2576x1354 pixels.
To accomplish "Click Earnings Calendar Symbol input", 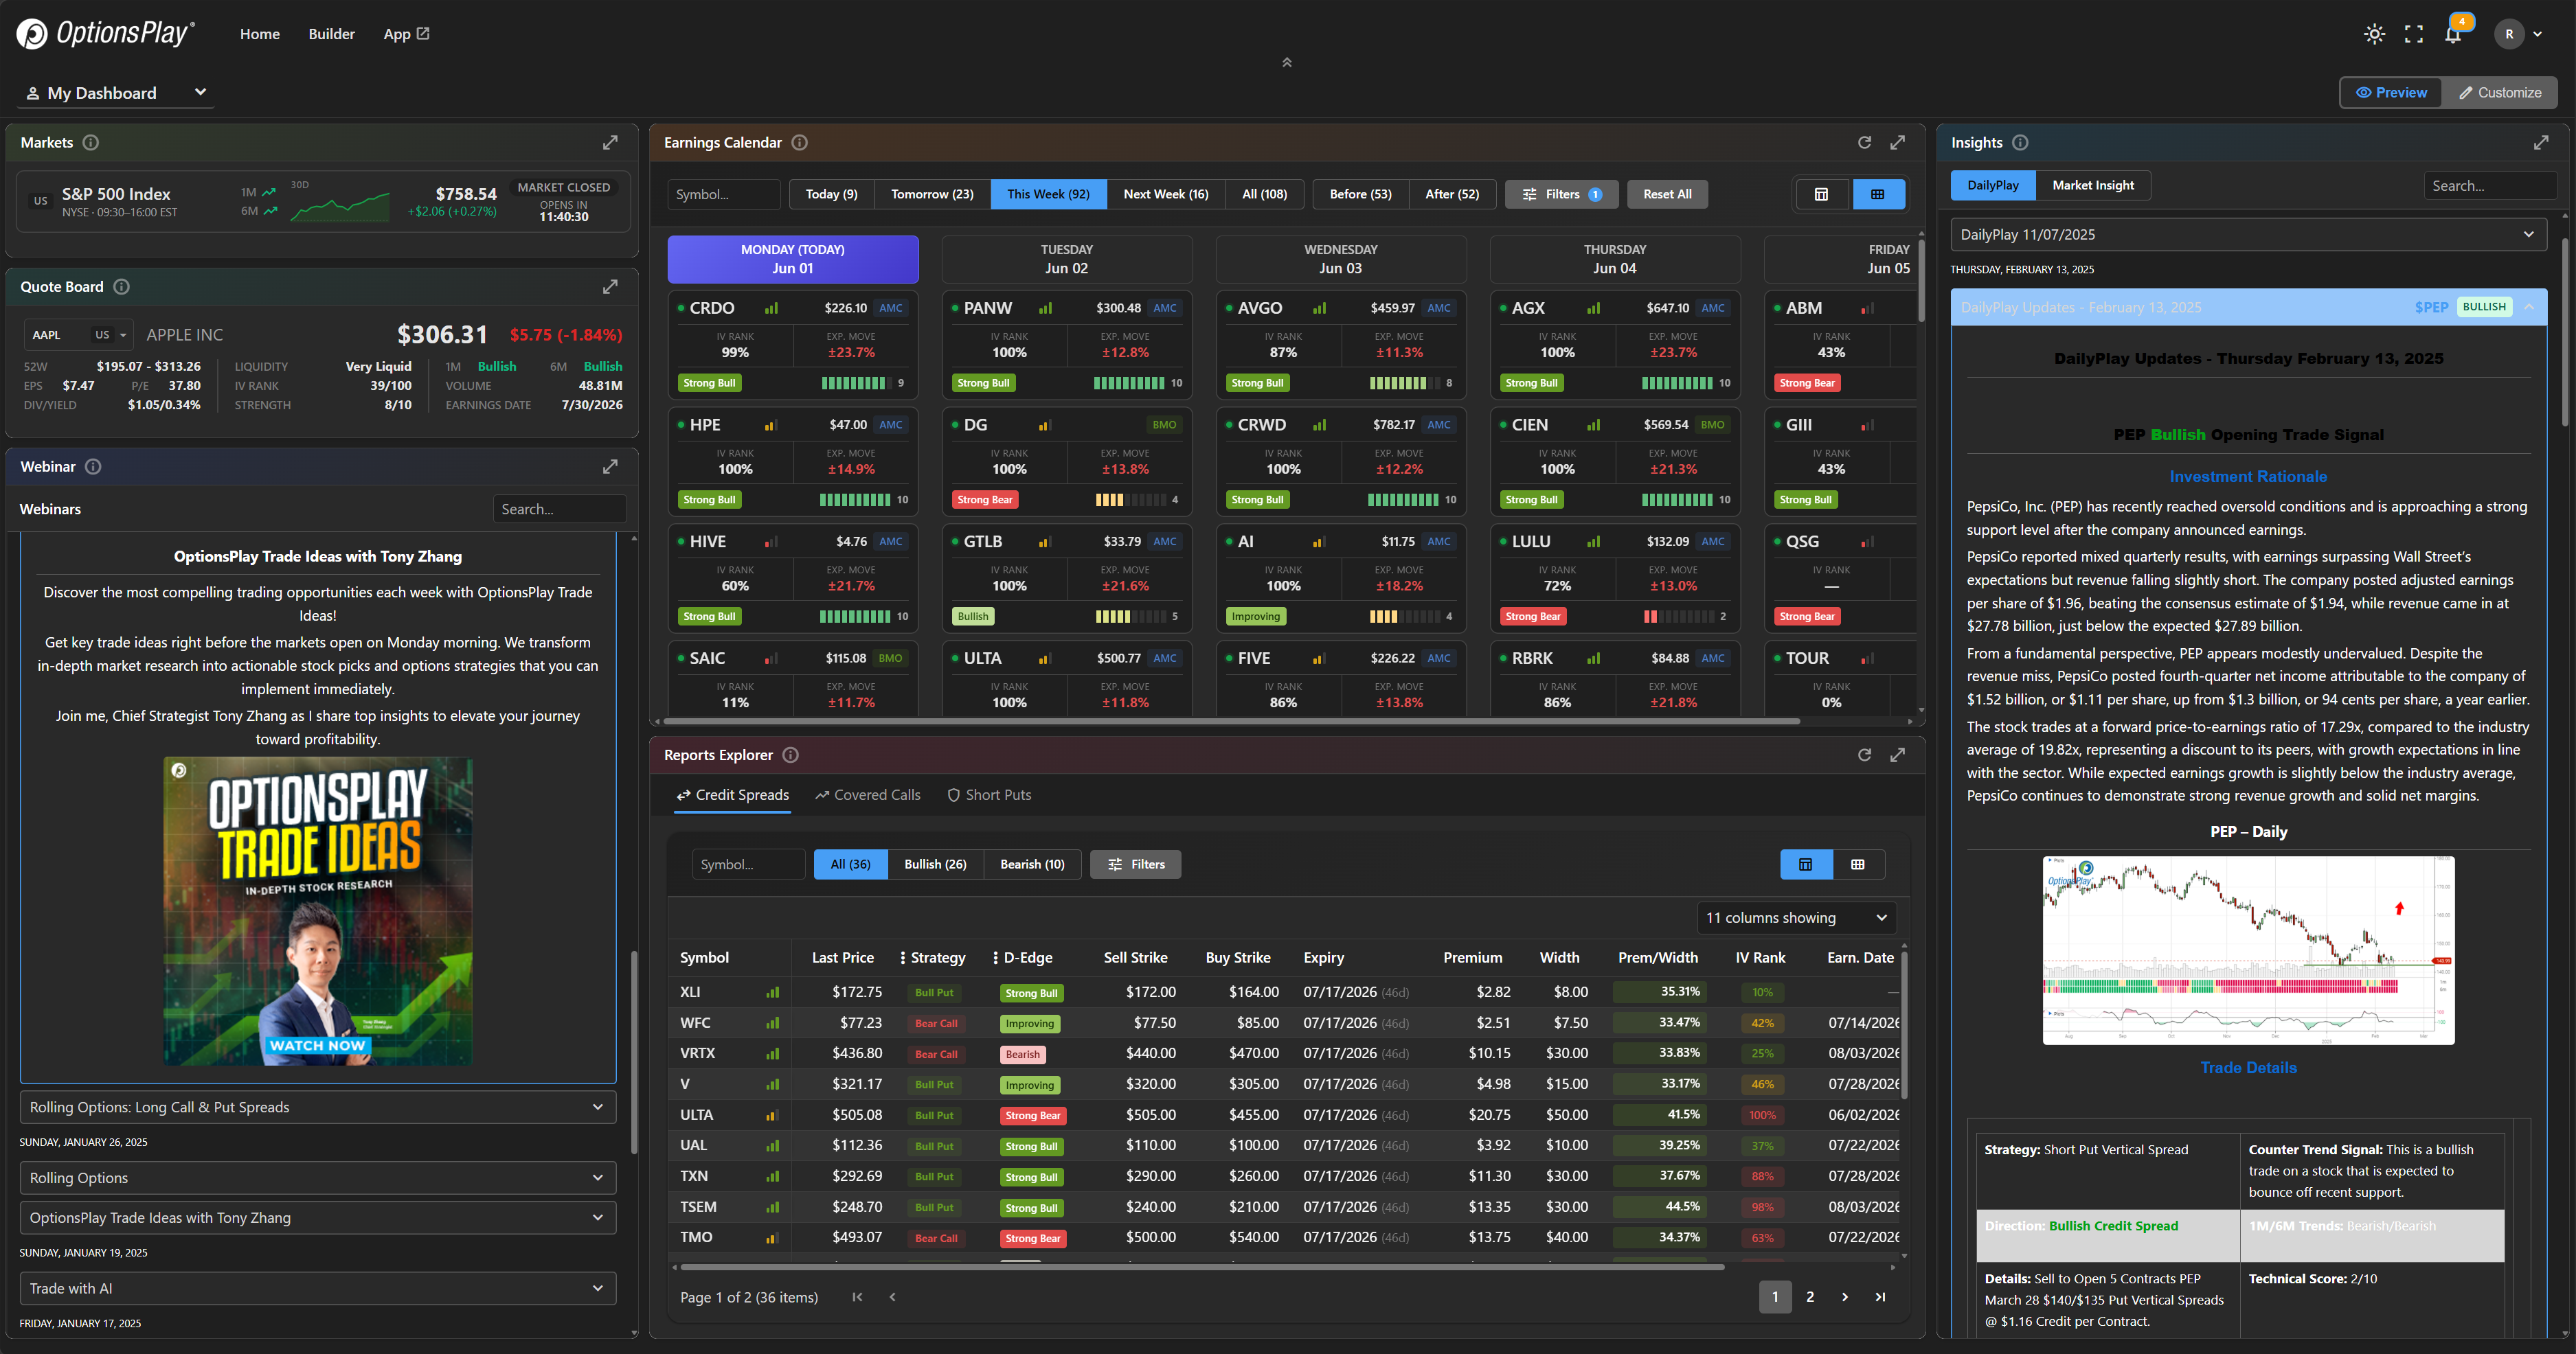I will [x=723, y=194].
